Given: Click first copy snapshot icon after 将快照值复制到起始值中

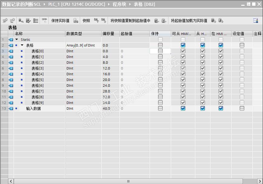Looking at the screenshot, I should (157, 21).
